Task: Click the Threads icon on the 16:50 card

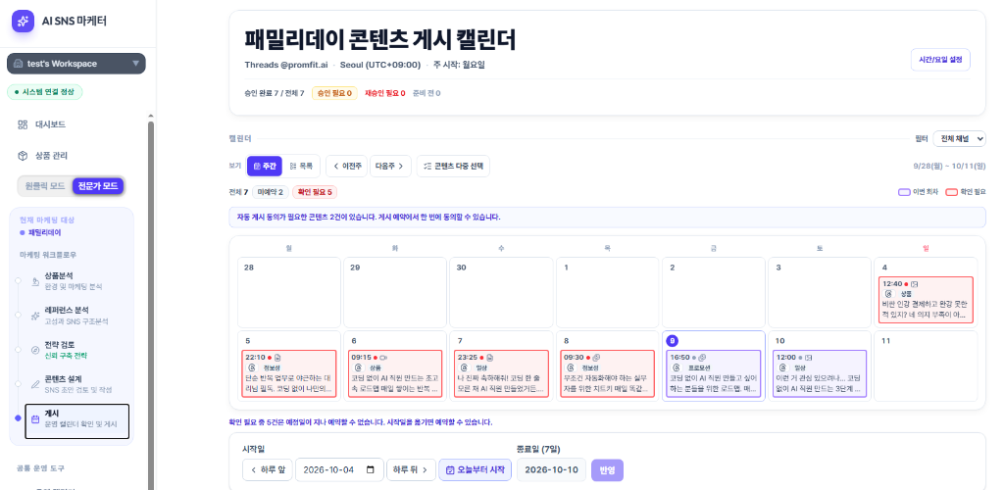Action: (x=676, y=367)
